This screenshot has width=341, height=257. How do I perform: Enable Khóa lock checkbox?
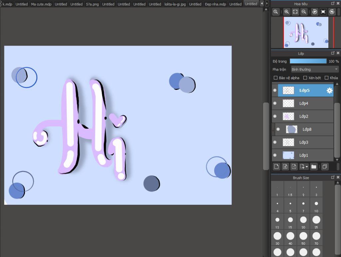click(x=326, y=78)
